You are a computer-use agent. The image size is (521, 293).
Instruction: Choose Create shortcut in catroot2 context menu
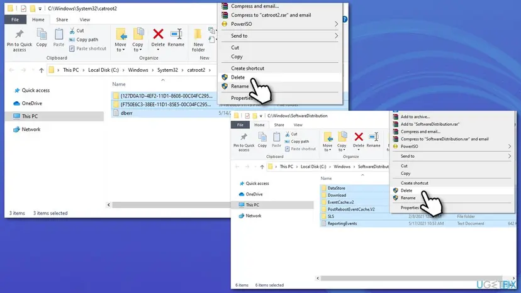pos(281,69)
